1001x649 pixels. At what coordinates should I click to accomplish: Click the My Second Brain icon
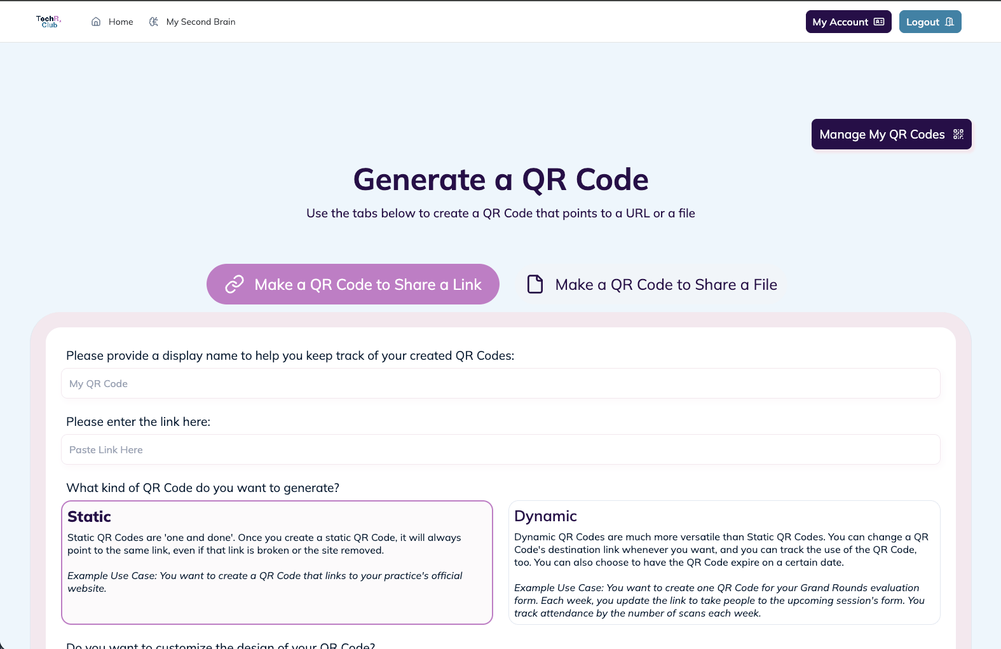[x=154, y=22]
